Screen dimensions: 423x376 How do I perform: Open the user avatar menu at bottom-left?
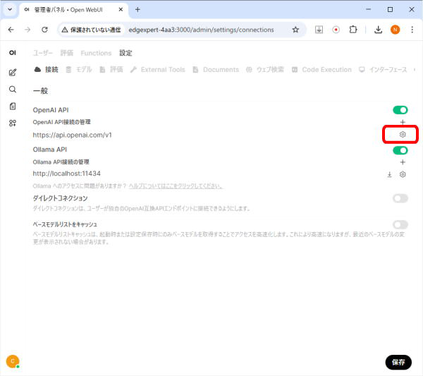[x=12, y=361]
